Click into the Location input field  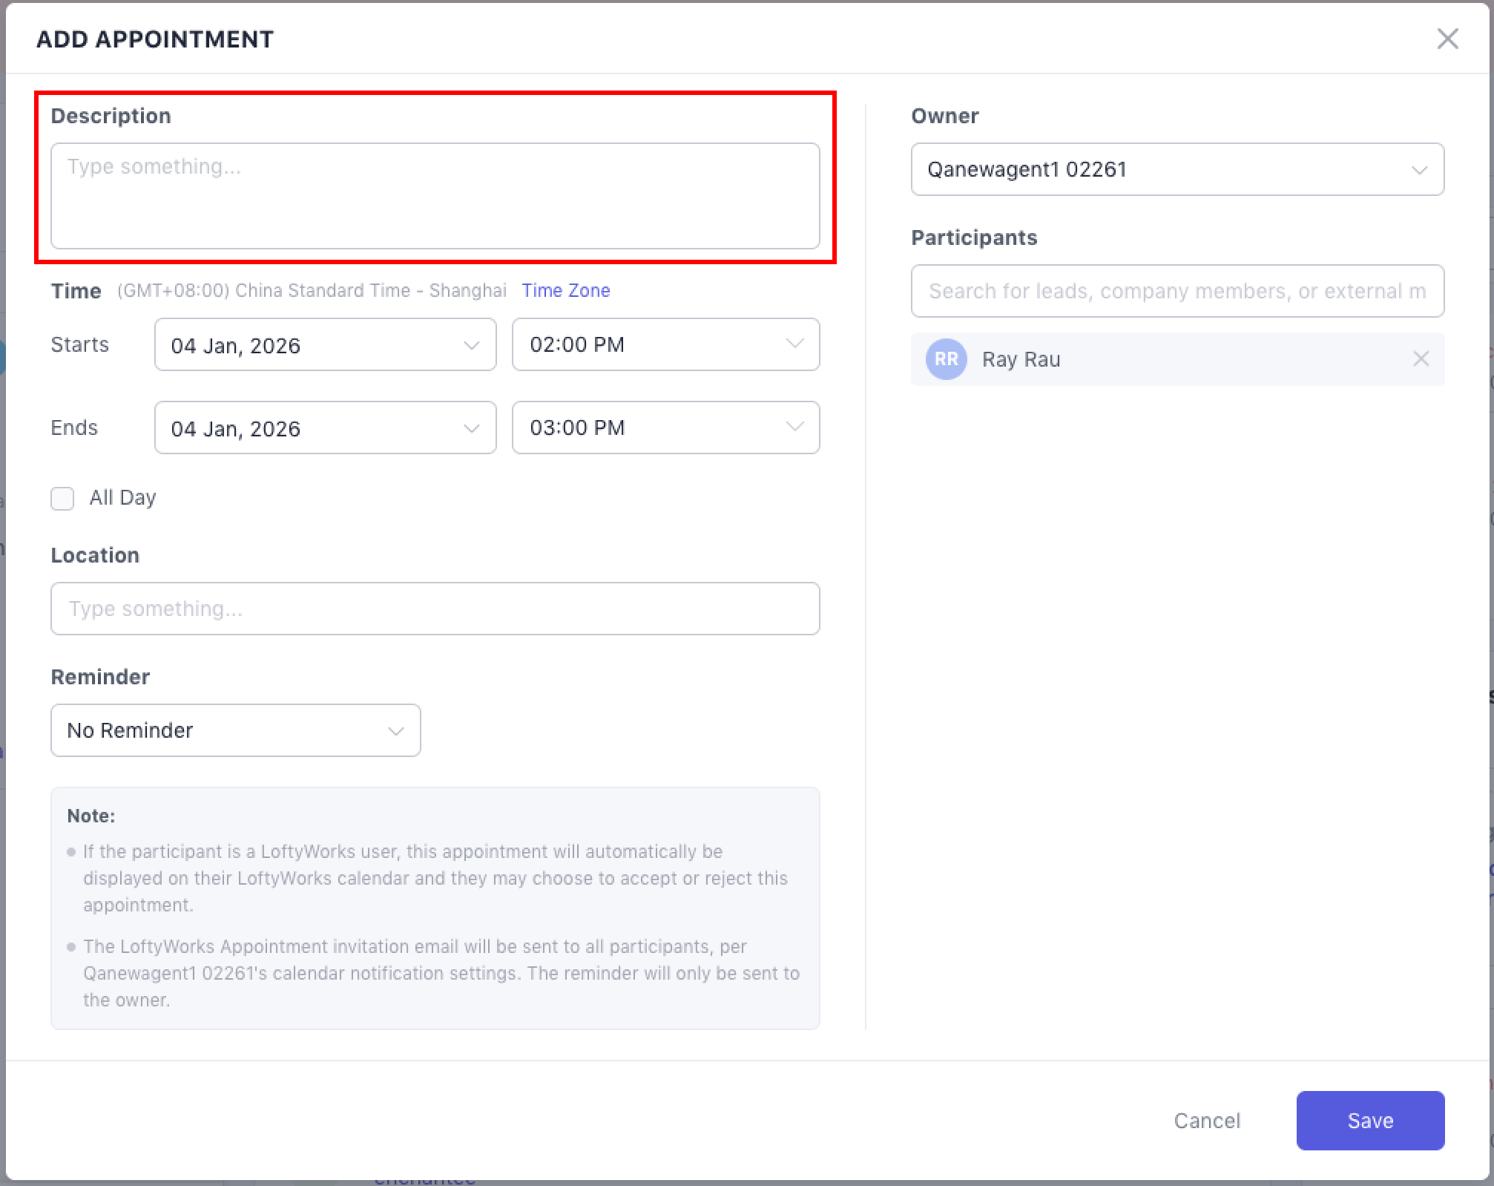point(435,609)
